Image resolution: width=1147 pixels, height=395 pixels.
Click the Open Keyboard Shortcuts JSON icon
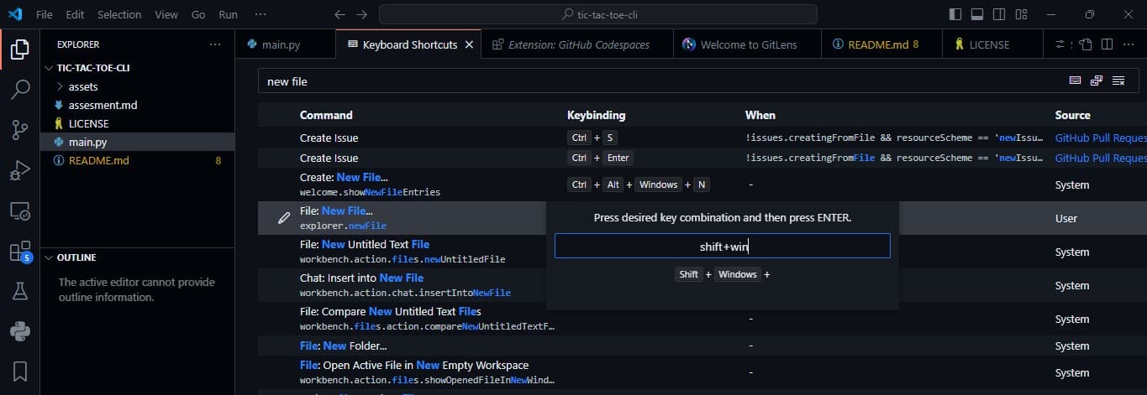click(1086, 44)
